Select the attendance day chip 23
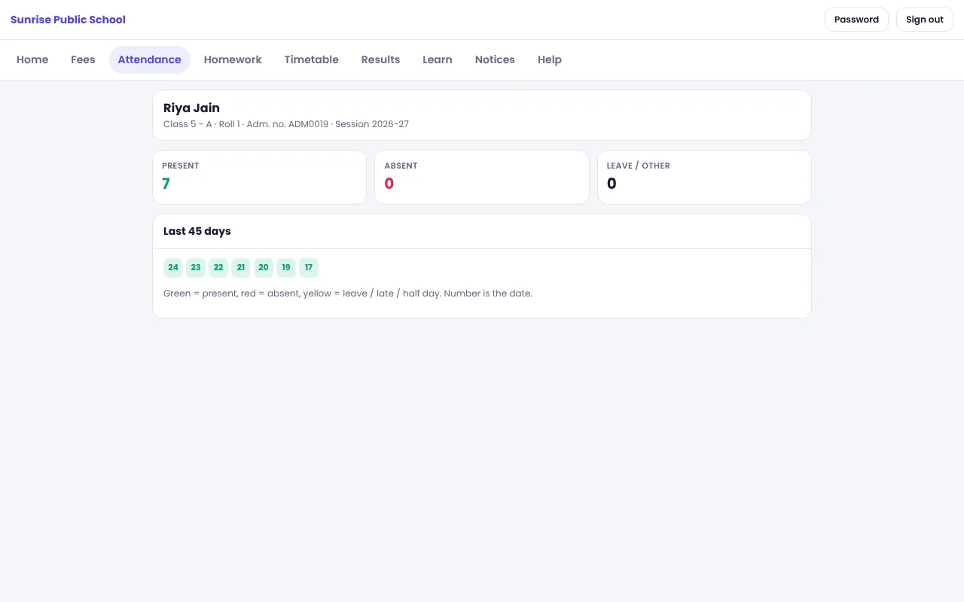 click(196, 267)
